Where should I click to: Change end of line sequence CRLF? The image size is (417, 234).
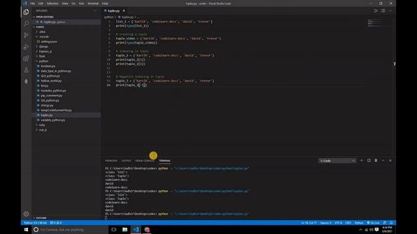coord(348,223)
